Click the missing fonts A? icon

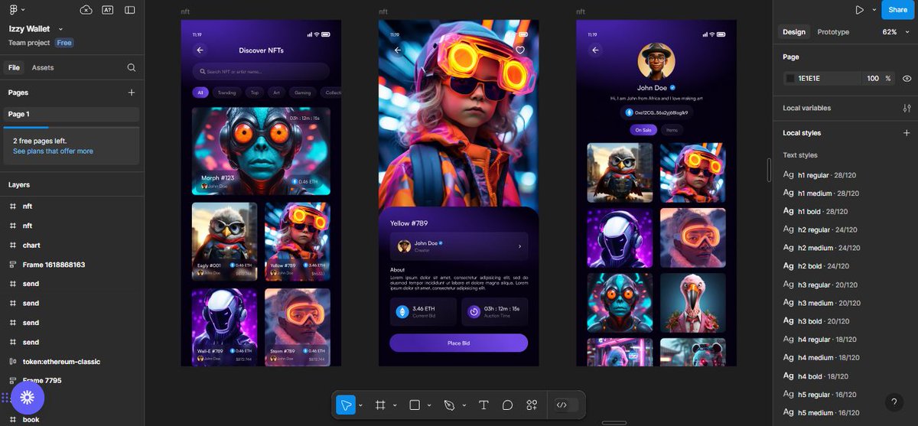(107, 10)
